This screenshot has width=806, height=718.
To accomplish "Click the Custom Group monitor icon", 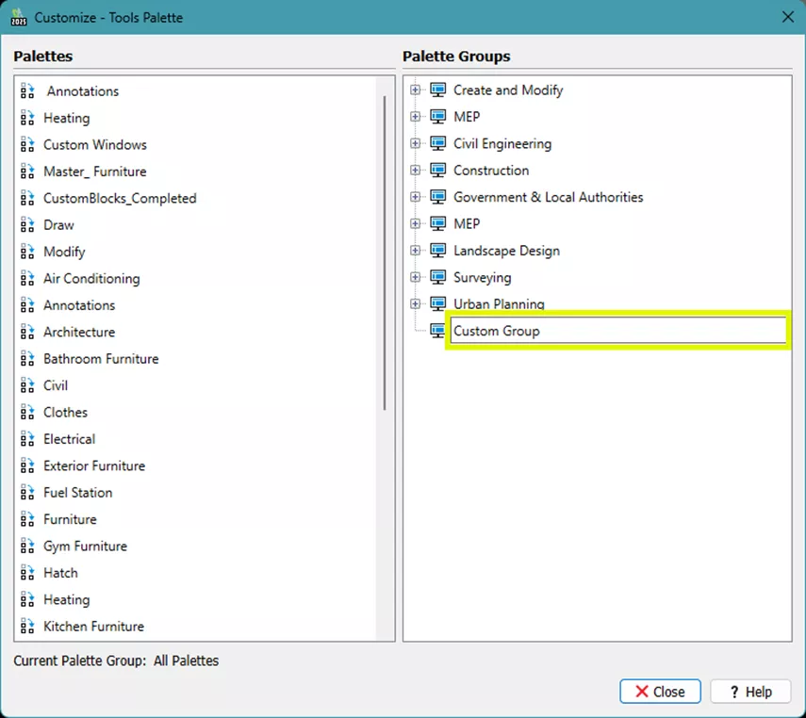I will (437, 331).
